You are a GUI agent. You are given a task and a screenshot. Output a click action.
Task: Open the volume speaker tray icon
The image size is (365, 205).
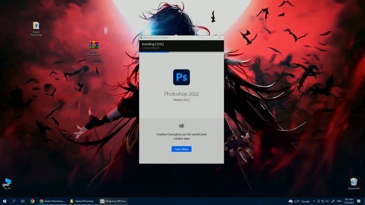(327, 201)
